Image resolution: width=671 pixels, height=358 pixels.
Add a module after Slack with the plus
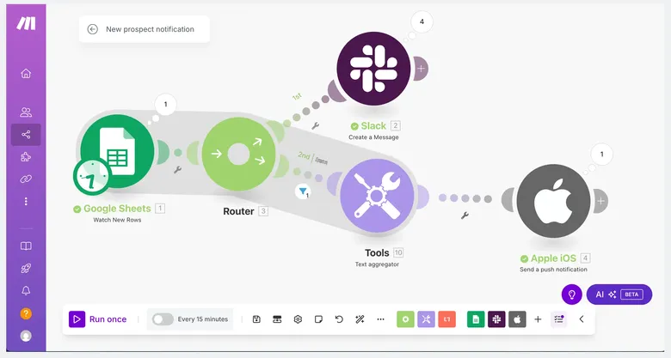click(421, 69)
